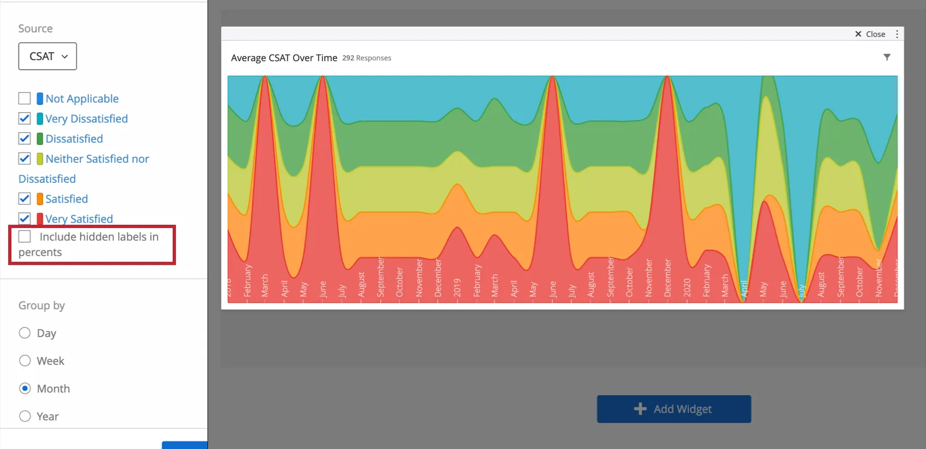
Task: Close the widget editor with Close
Action: 870,34
